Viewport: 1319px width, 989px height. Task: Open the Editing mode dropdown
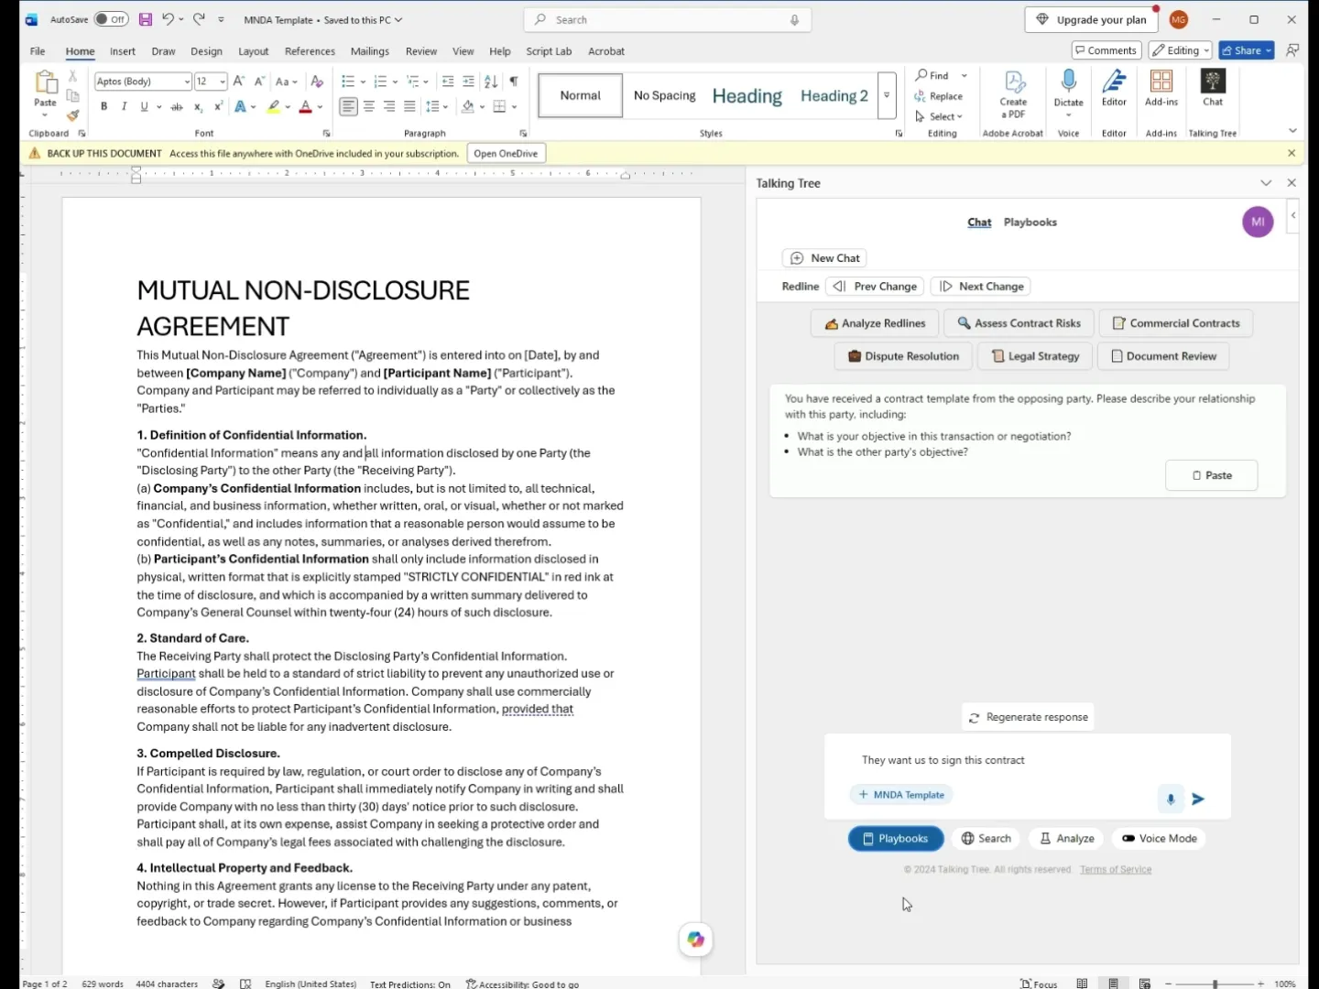[1181, 50]
